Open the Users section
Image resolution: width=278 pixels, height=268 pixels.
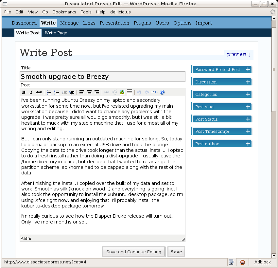pyautogui.click(x=162, y=23)
